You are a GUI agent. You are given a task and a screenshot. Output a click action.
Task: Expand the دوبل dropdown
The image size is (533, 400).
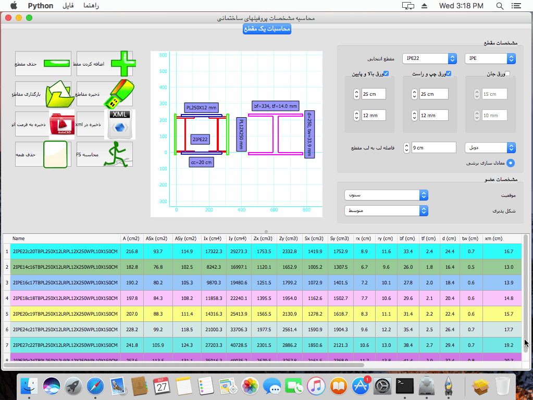coord(490,148)
